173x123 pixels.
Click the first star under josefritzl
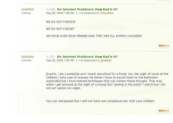23,13
